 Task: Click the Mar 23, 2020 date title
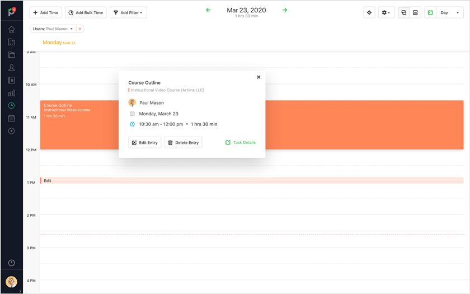(x=246, y=10)
